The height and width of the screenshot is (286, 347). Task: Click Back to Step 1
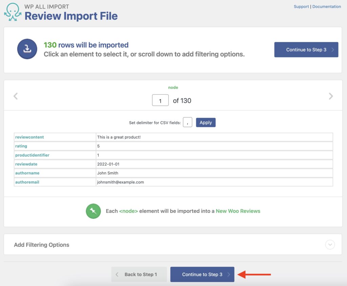coord(139,274)
